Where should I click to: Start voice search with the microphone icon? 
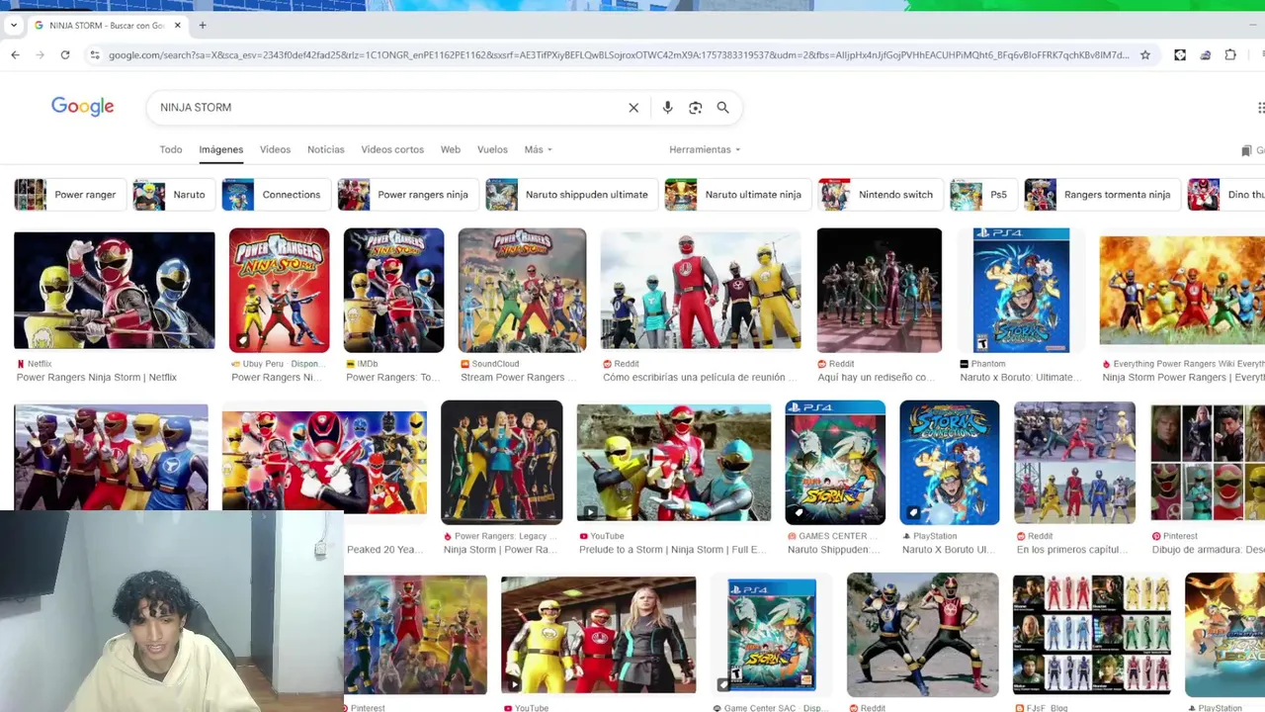click(x=667, y=108)
